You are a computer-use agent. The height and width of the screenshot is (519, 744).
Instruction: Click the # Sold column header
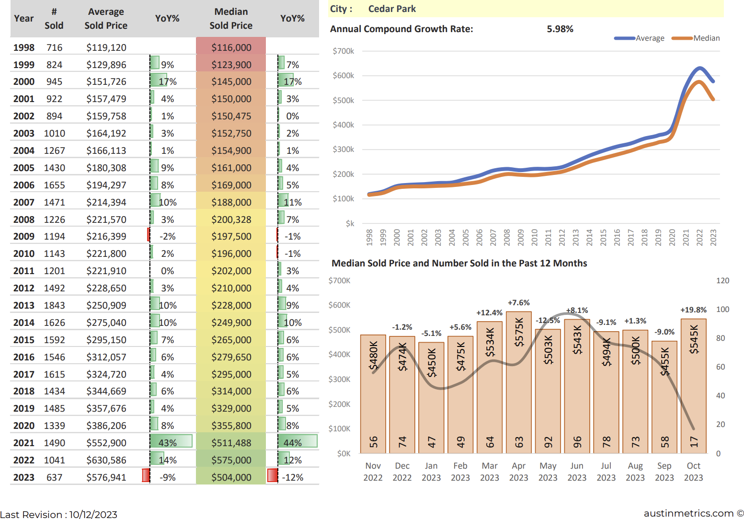[54, 19]
